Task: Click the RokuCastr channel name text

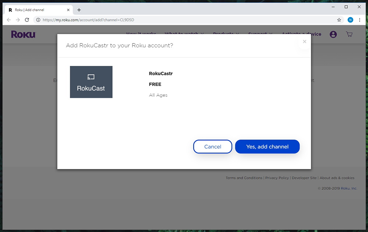Action: pyautogui.click(x=161, y=74)
